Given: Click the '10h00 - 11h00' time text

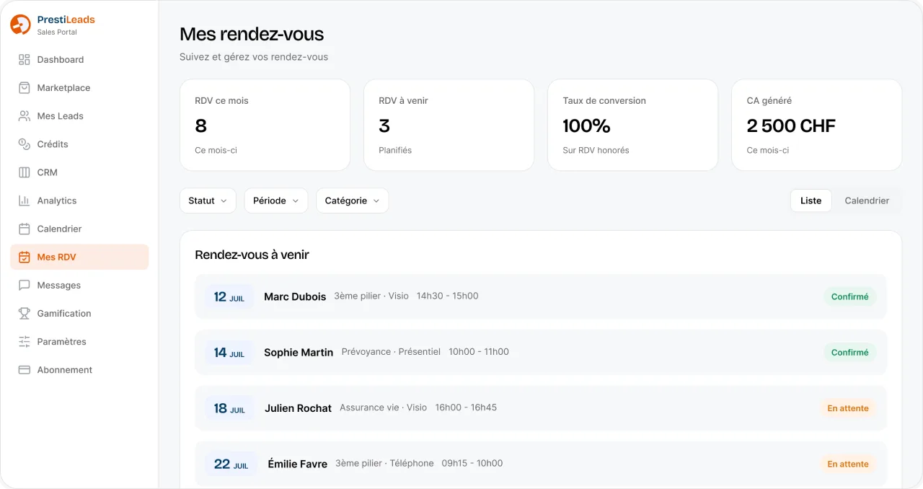Looking at the screenshot, I should click(479, 351).
